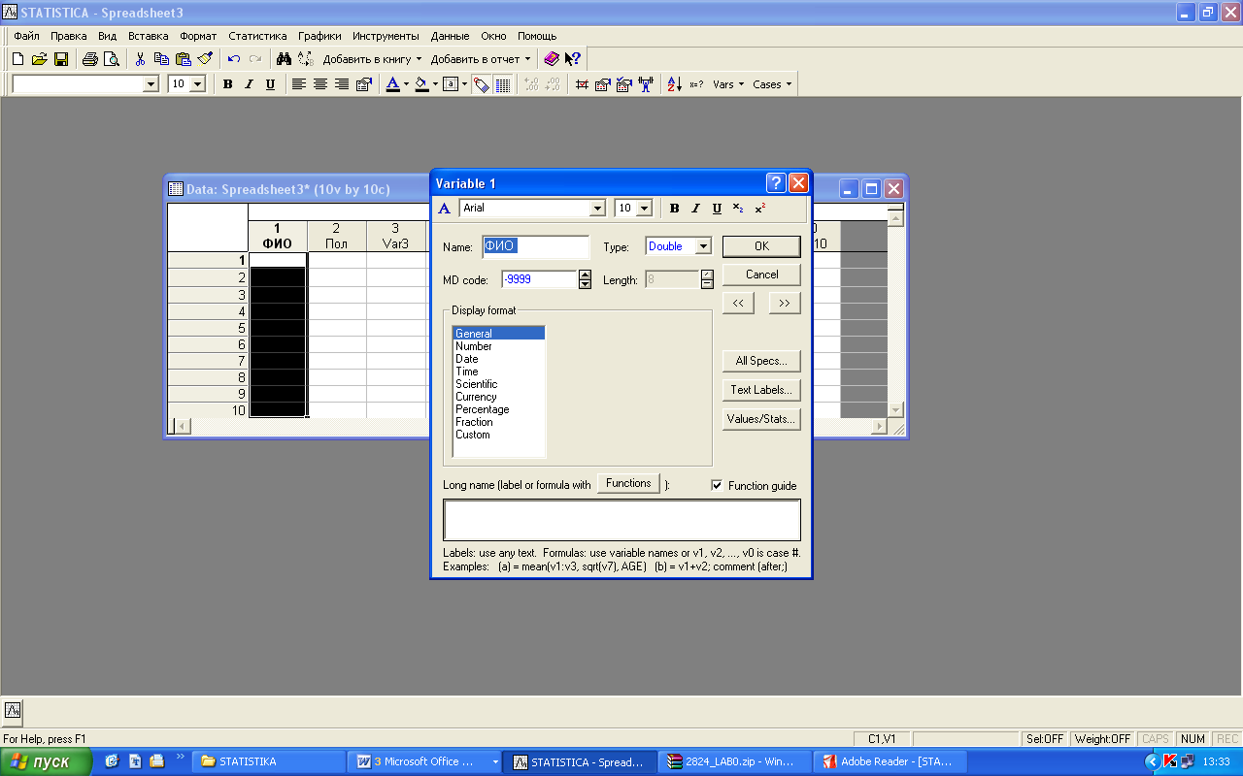Recalculate formulas with the x=? icon

click(696, 84)
